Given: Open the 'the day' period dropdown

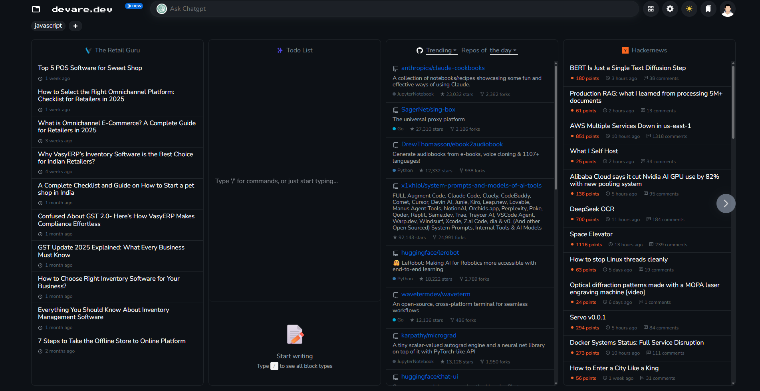Looking at the screenshot, I should (503, 50).
